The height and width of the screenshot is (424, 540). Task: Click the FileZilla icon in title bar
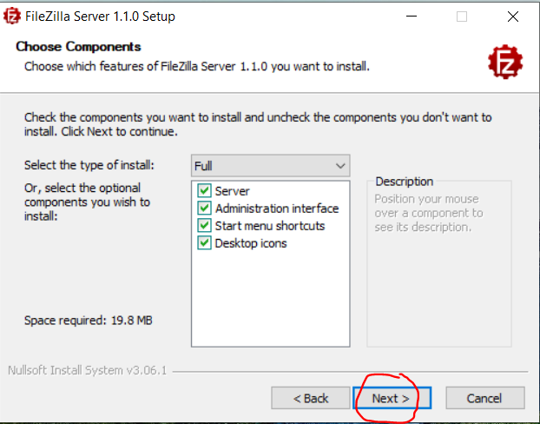(13, 17)
